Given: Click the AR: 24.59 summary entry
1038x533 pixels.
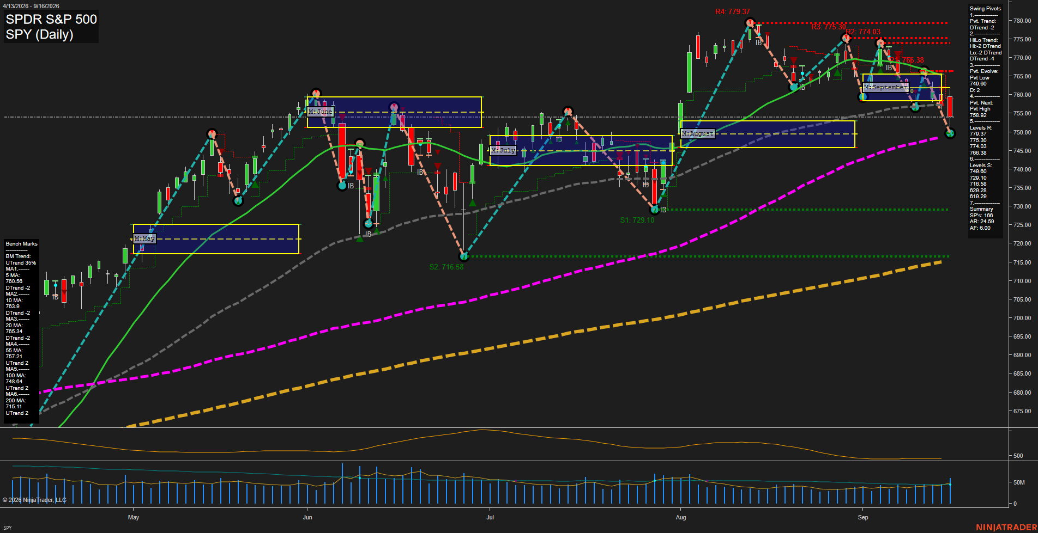Looking at the screenshot, I should [x=982, y=222].
